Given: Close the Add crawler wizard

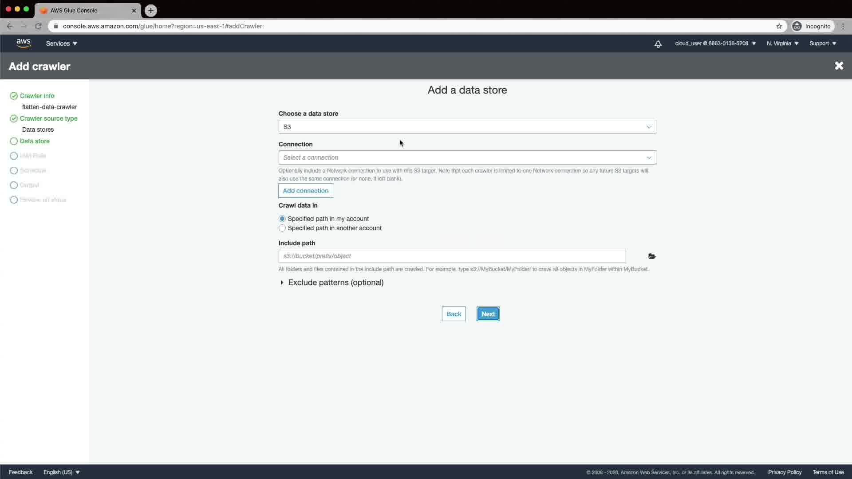Looking at the screenshot, I should pyautogui.click(x=839, y=66).
